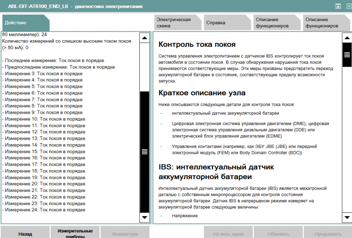Click the На весь экран button

[228, 234]
